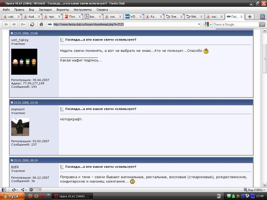Switch to the про... tab

pos(52,17)
